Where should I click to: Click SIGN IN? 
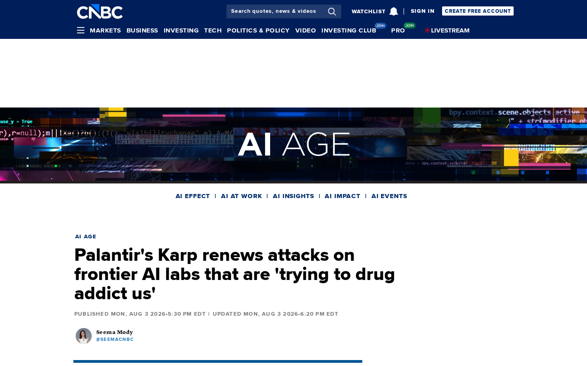tap(422, 11)
